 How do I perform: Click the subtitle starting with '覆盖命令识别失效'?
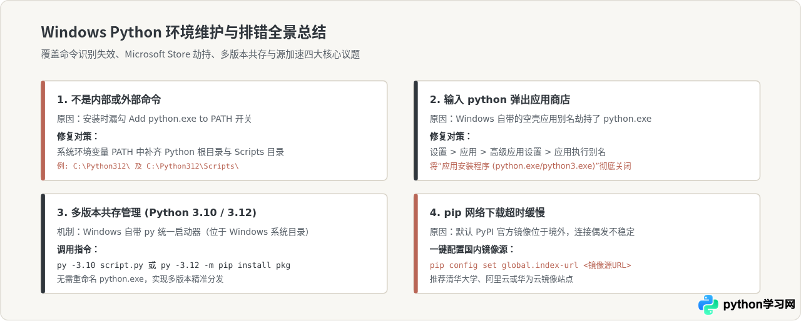pyautogui.click(x=200, y=54)
